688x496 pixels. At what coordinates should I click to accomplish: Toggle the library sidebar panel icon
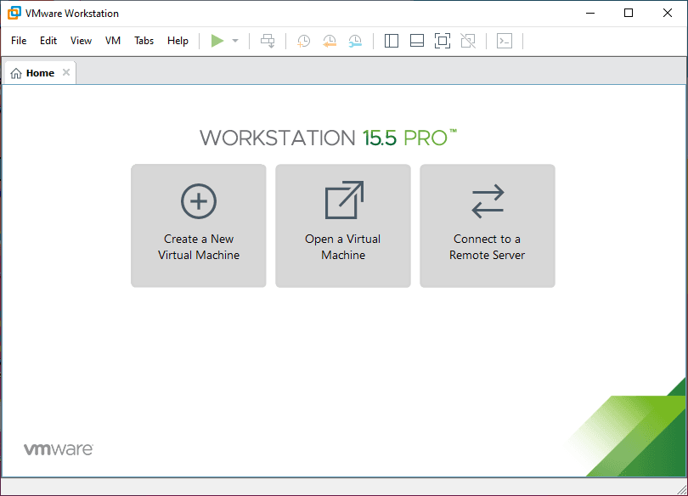[x=392, y=41]
